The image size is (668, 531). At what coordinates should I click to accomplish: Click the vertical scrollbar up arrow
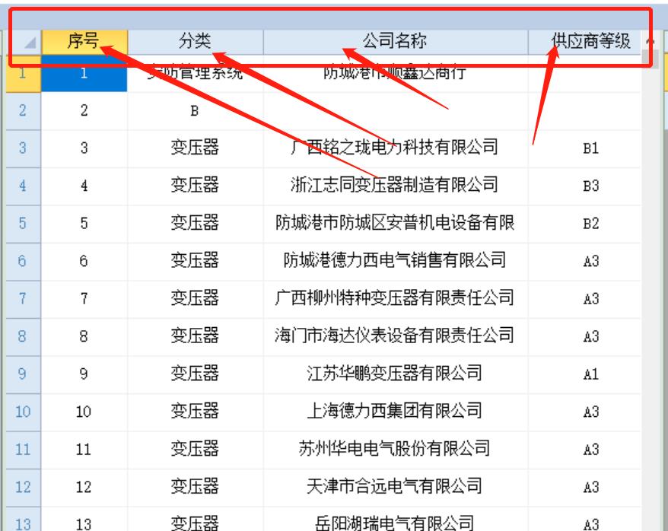tap(650, 41)
